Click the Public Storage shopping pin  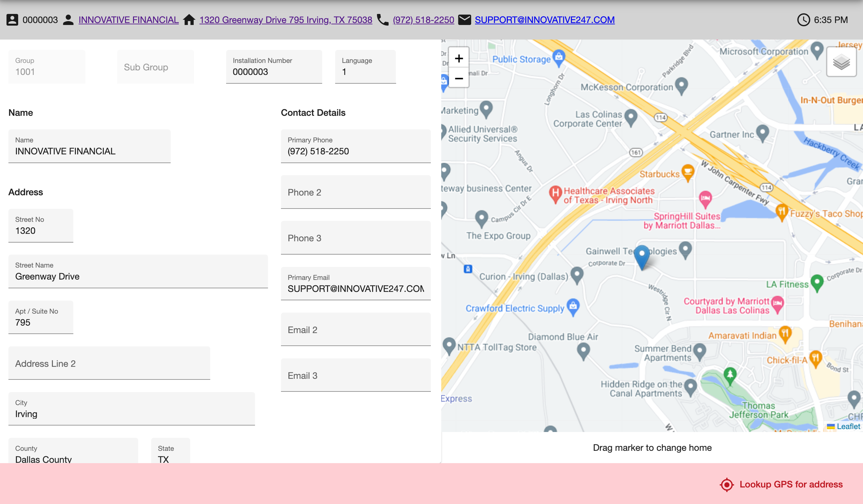point(559,59)
